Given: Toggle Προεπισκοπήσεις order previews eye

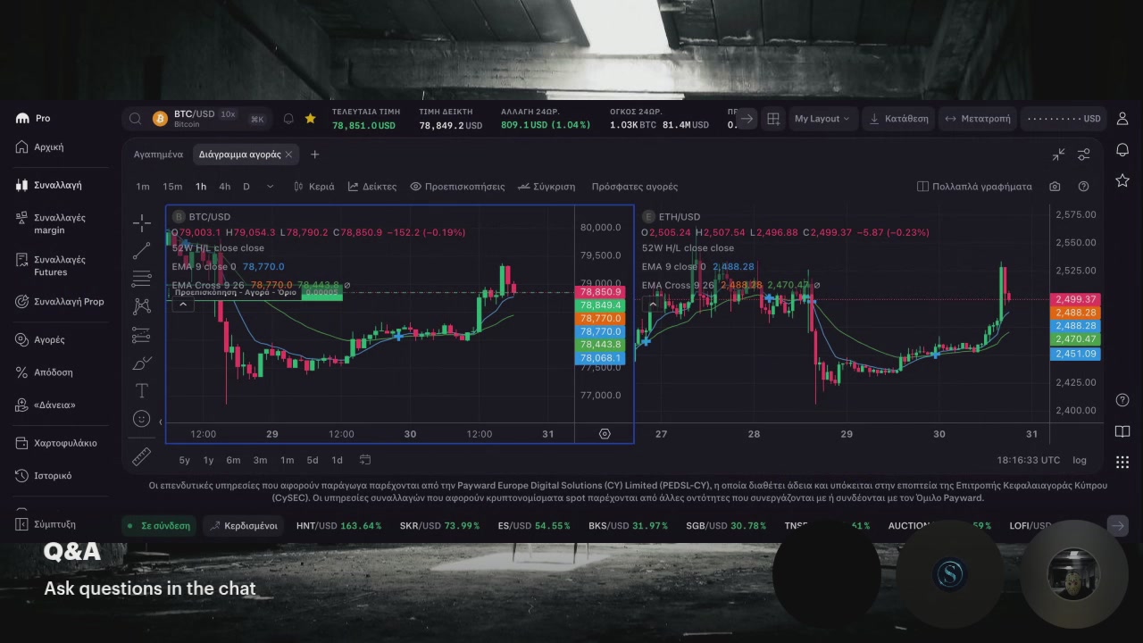Looking at the screenshot, I should [x=457, y=187].
